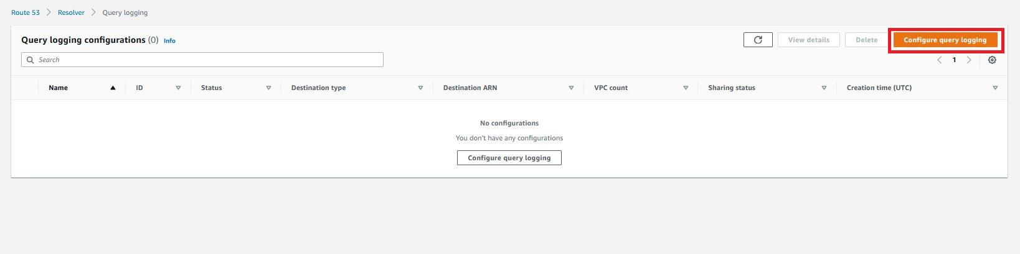Image resolution: width=1020 pixels, height=254 pixels.
Task: Click Configure query logging in empty table
Action: click(x=509, y=158)
